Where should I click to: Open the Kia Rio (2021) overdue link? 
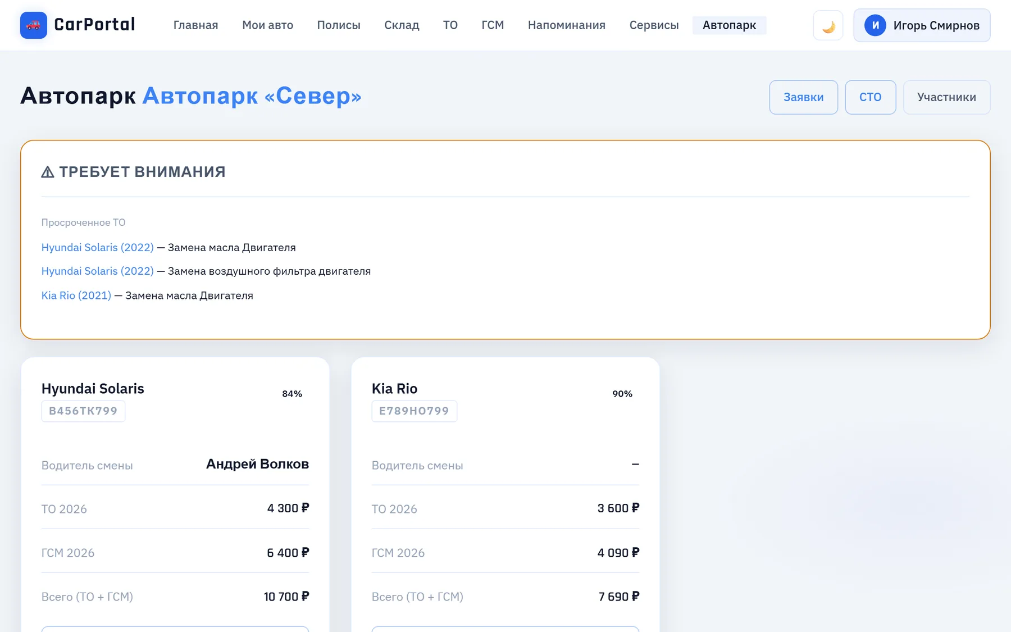(76, 295)
